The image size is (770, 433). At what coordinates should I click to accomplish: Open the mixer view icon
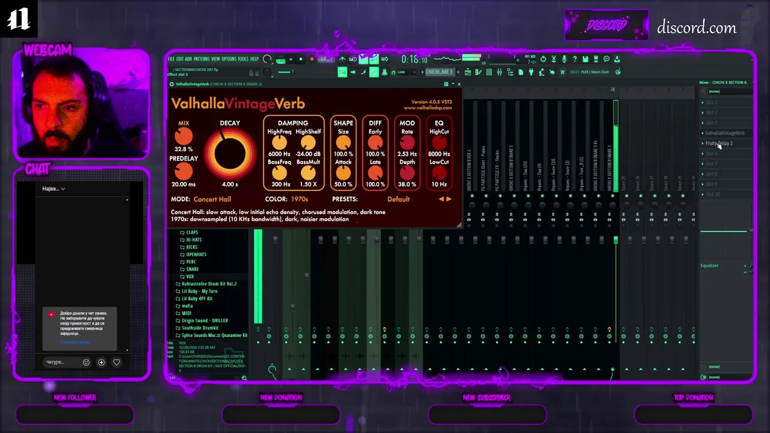click(x=499, y=72)
